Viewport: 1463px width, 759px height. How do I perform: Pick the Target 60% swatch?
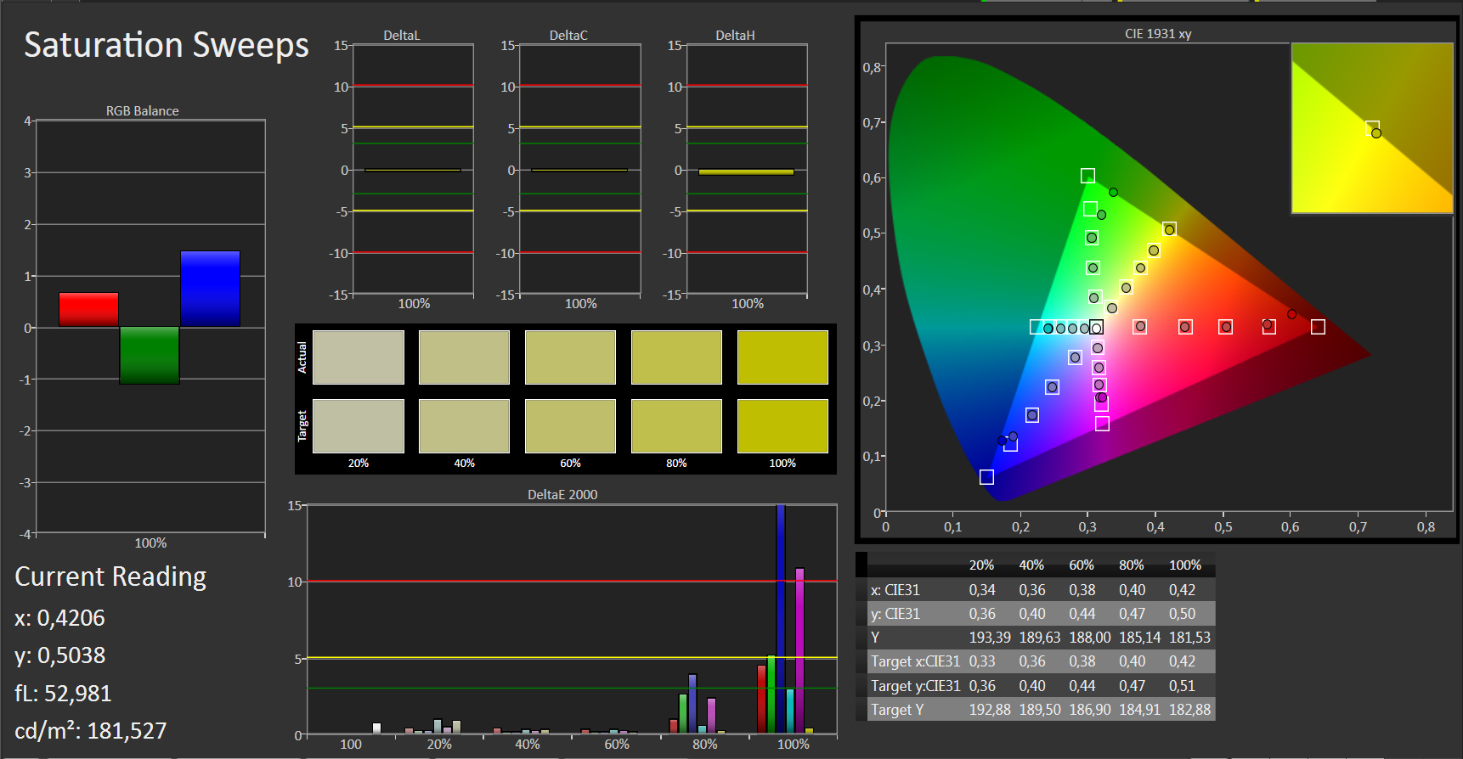click(x=570, y=426)
